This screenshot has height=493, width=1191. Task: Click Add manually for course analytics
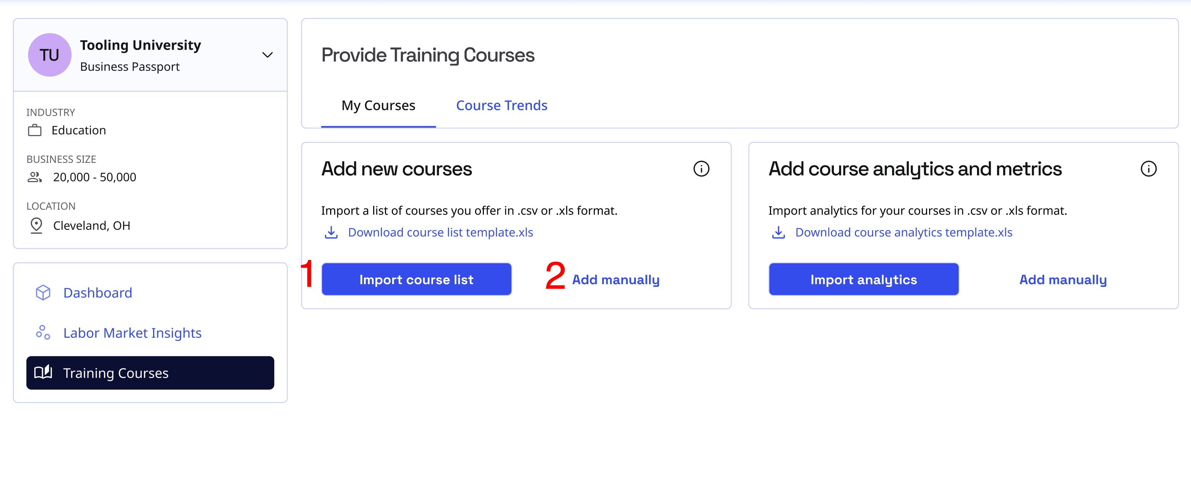1062,280
